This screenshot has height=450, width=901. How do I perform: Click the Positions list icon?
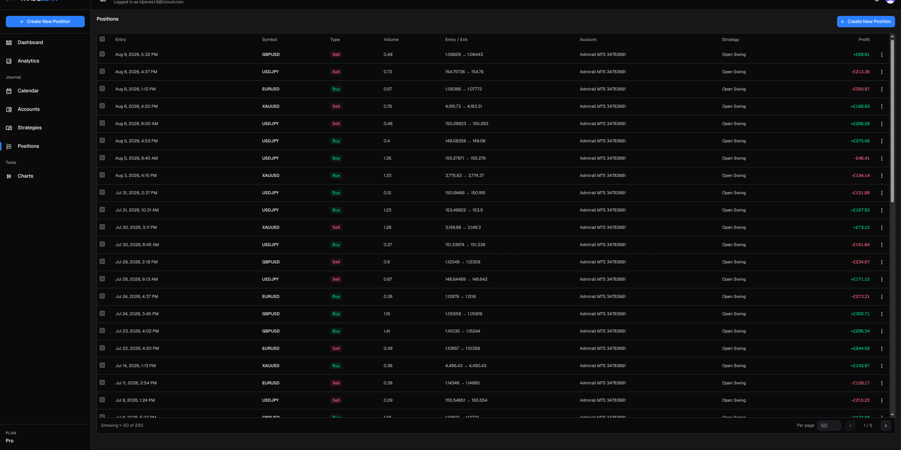click(9, 146)
